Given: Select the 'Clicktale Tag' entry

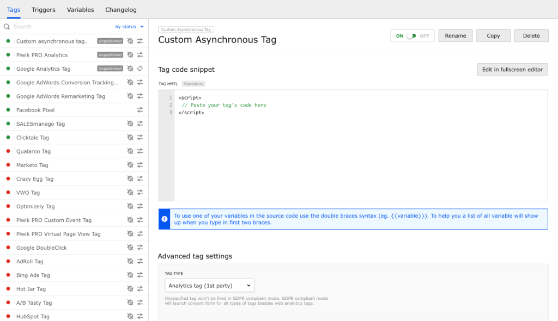Looking at the screenshot, I should [33, 138].
